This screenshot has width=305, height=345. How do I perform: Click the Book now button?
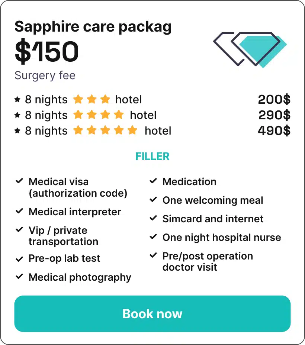click(x=152, y=313)
